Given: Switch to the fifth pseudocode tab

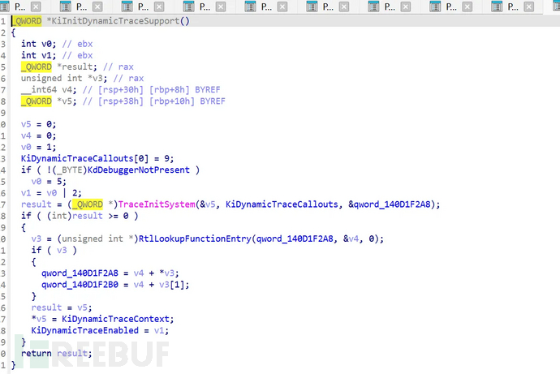Looking at the screenshot, I should [267, 6].
